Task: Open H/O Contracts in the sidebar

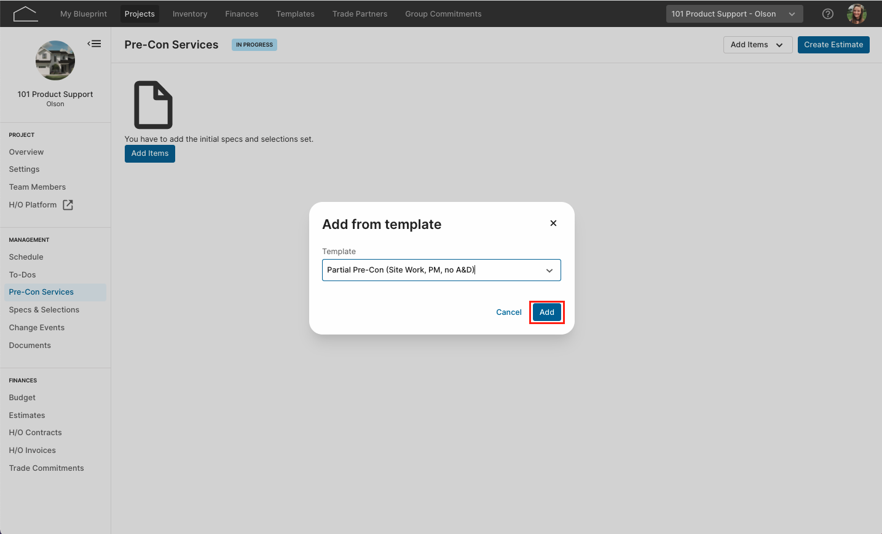Action: pyautogui.click(x=35, y=433)
